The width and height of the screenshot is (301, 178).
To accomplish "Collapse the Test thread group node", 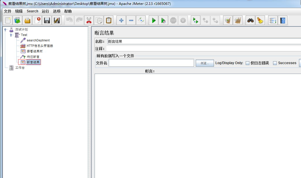I will (11, 35).
